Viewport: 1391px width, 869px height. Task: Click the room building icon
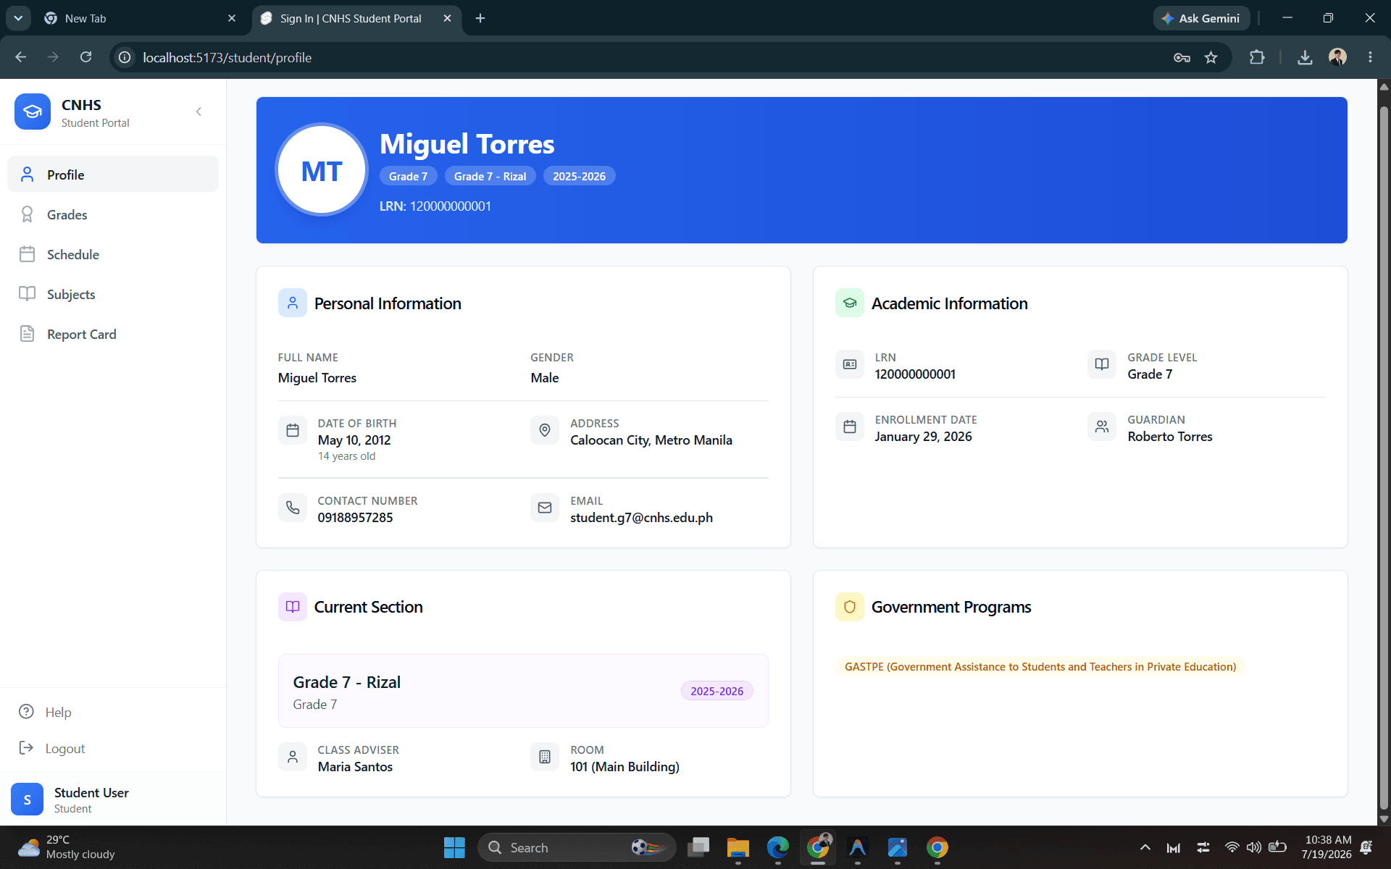[545, 757]
